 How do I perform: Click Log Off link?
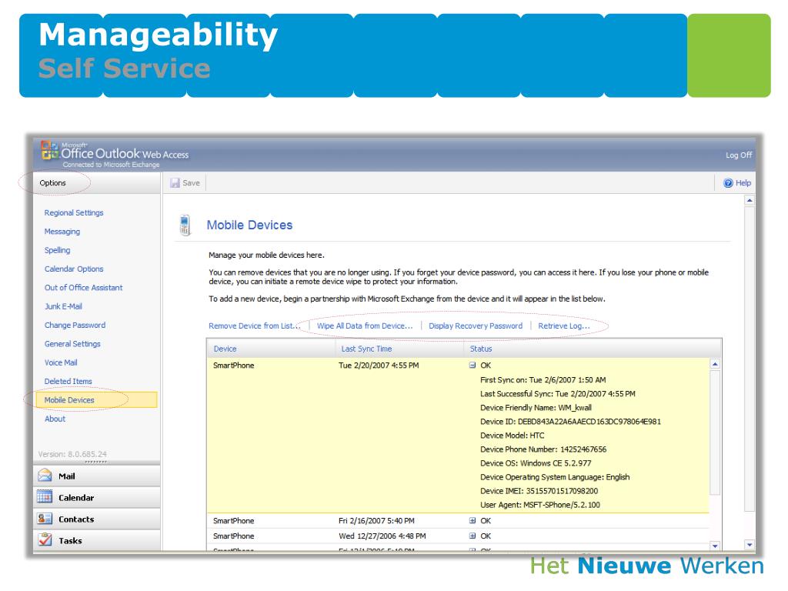pyautogui.click(x=739, y=155)
